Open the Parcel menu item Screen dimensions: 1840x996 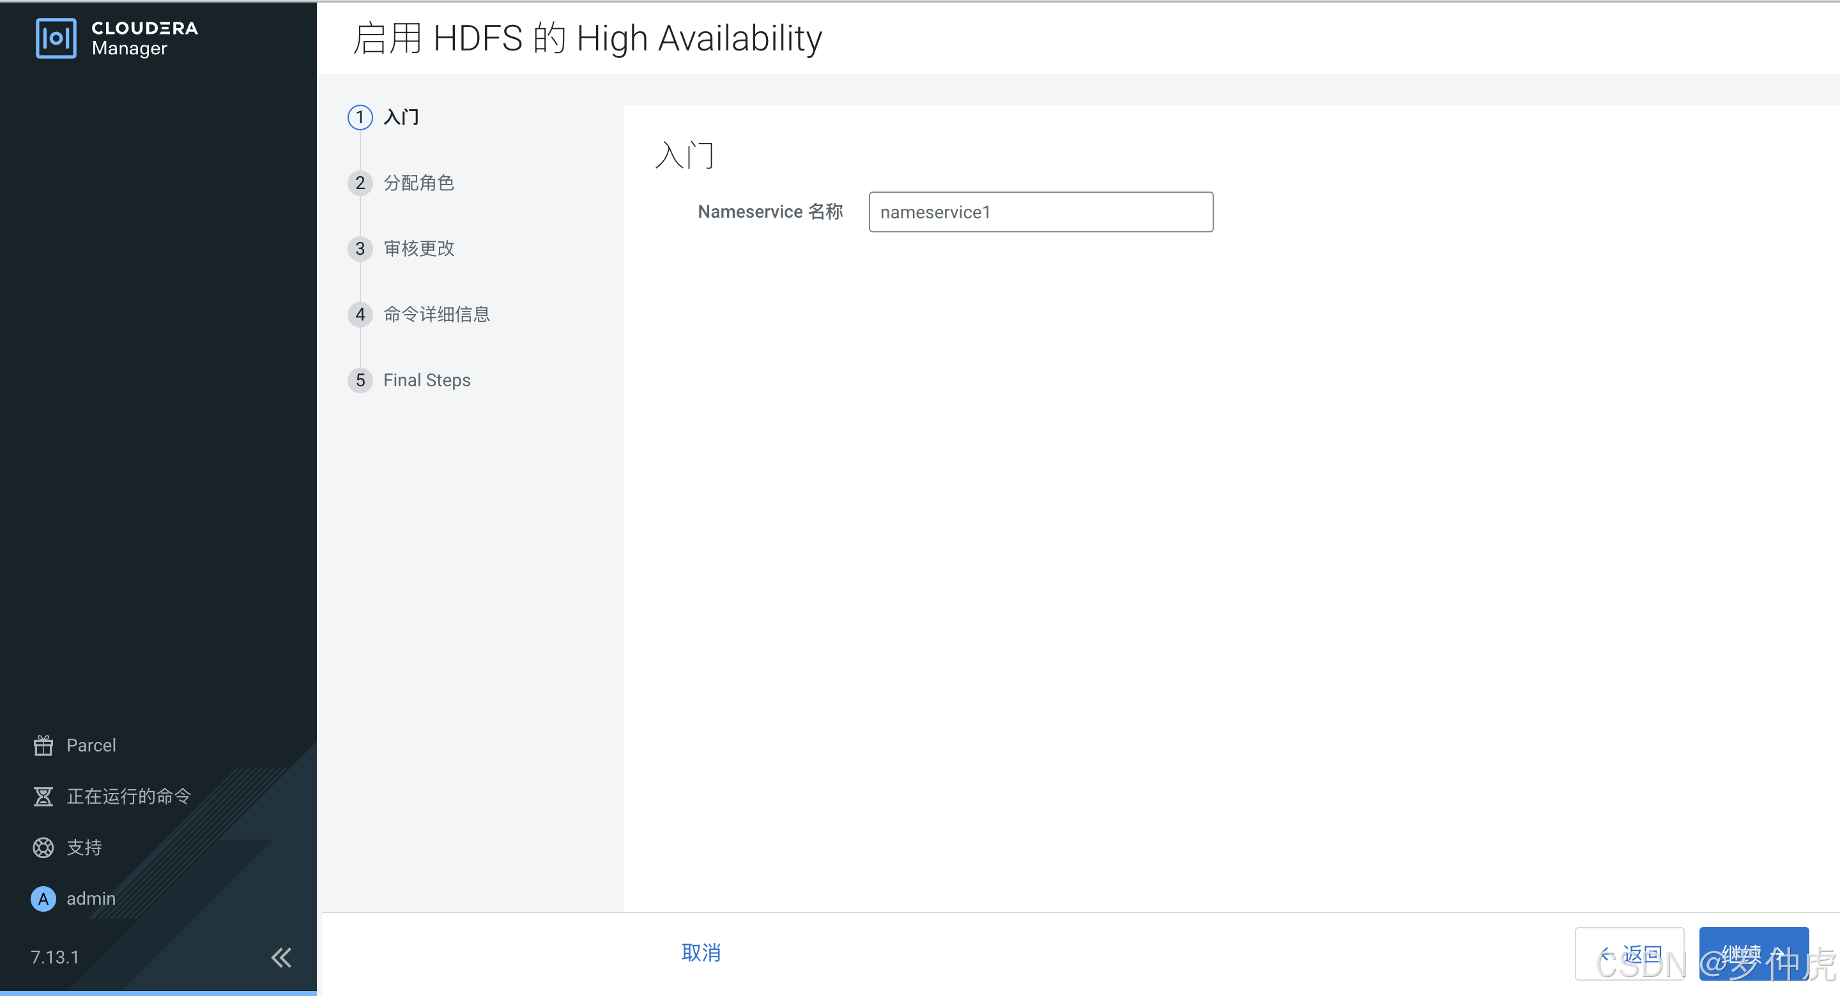coord(91,745)
